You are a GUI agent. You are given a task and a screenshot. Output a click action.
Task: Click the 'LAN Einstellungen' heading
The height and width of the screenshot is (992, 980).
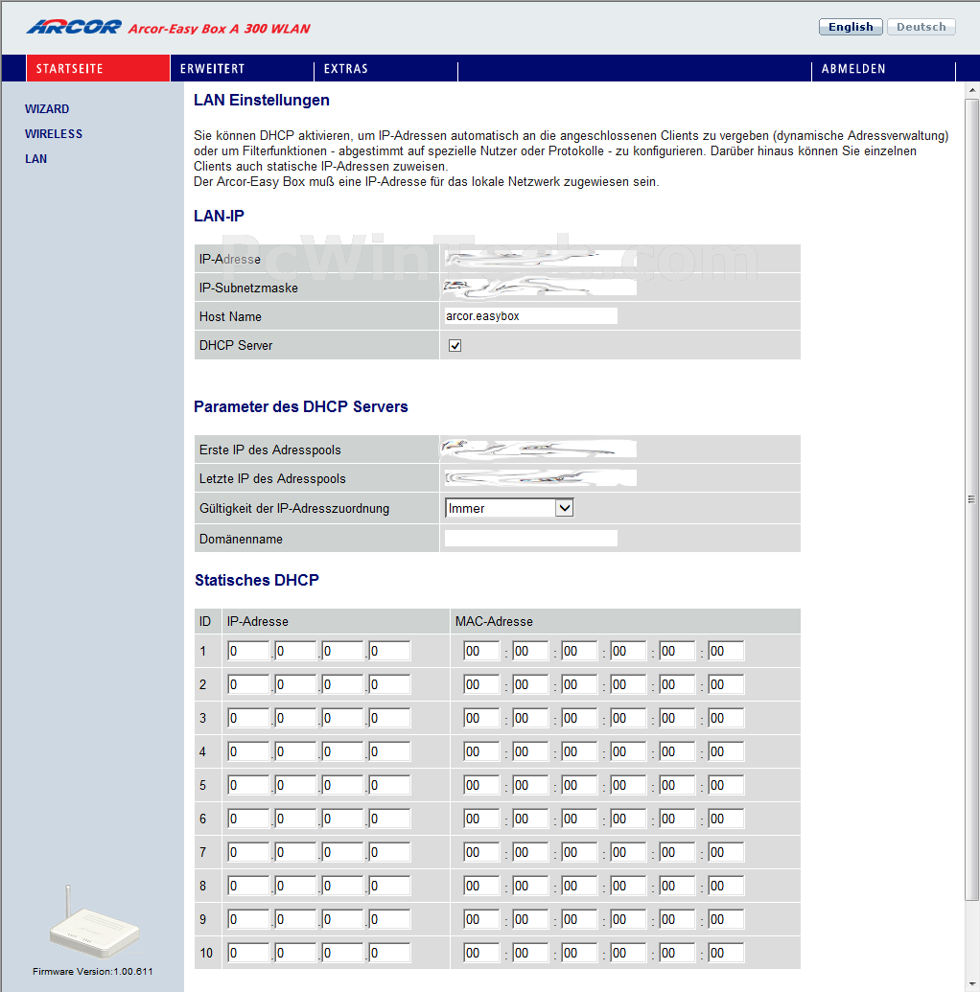tap(262, 100)
